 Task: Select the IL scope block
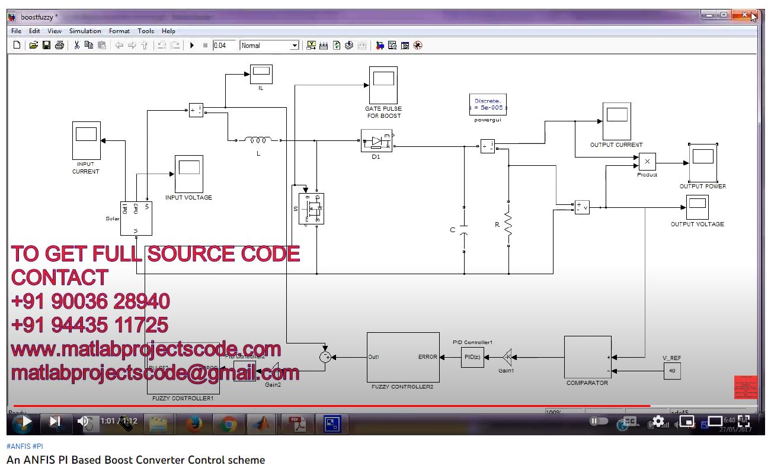point(261,74)
